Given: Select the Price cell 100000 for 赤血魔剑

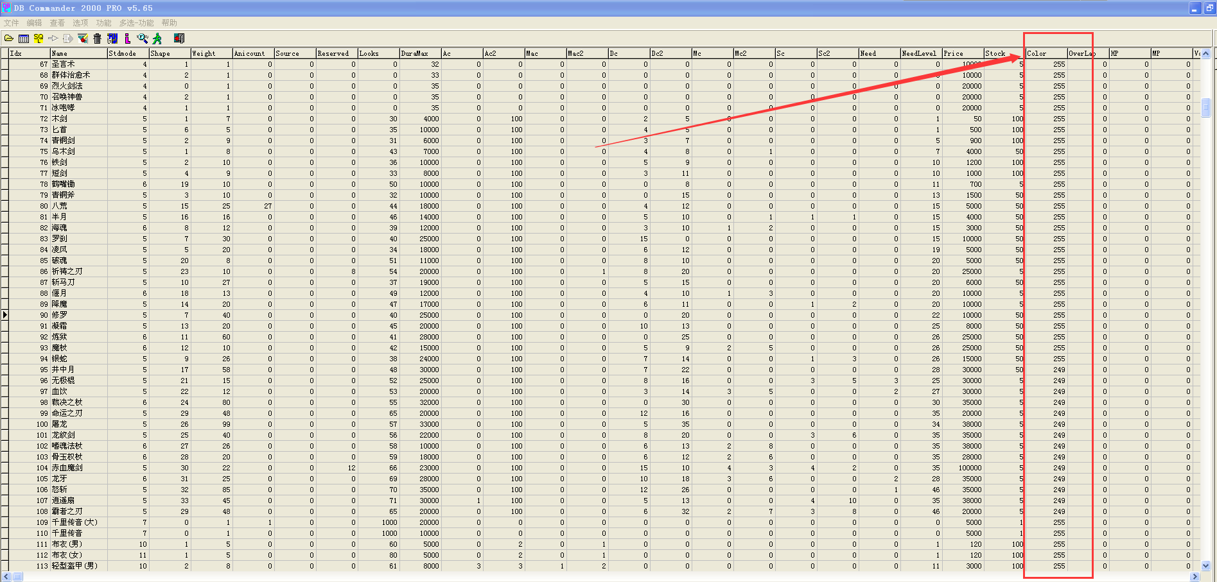Looking at the screenshot, I should [x=963, y=468].
